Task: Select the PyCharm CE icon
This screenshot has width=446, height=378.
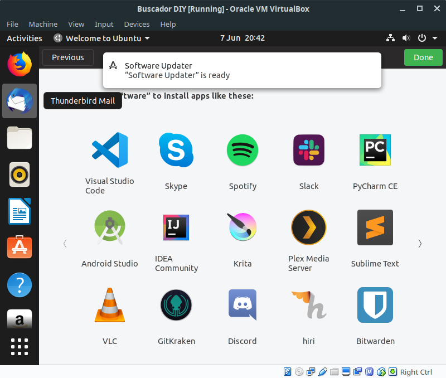Action: (x=375, y=150)
